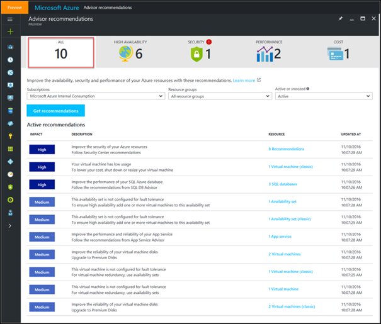Open the blue diamond network icon
The height and width of the screenshot is (324, 381).
[10, 162]
